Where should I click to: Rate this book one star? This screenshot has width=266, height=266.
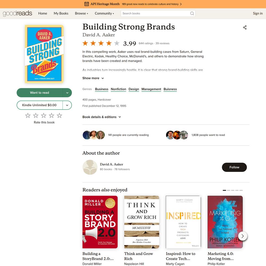(28, 115)
